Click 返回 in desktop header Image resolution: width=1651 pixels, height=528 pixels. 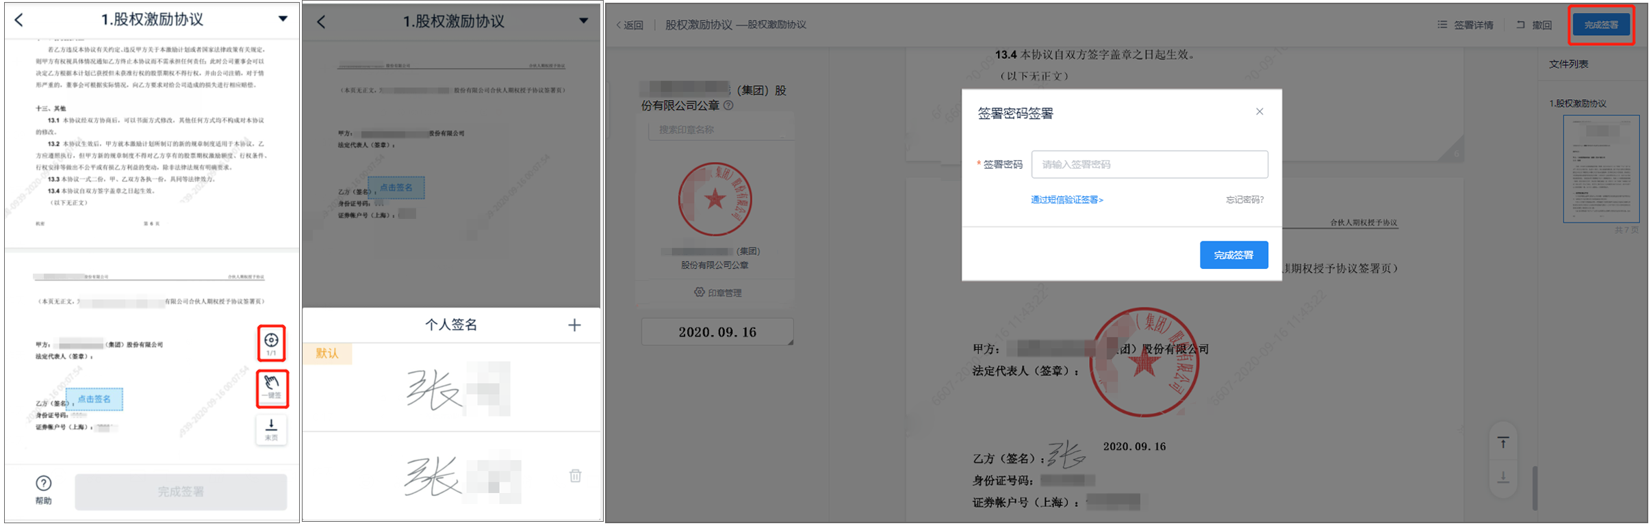[629, 25]
